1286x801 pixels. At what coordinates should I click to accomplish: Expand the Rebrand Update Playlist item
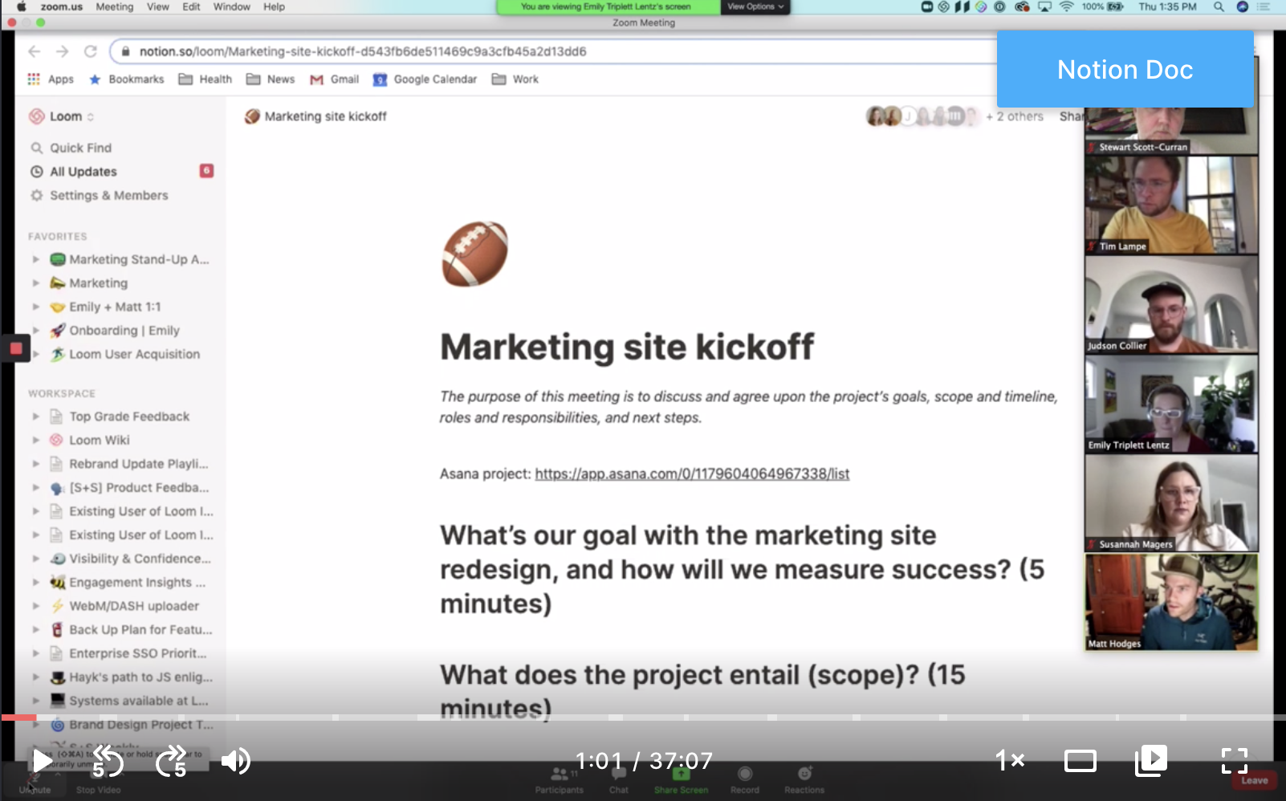[36, 464]
